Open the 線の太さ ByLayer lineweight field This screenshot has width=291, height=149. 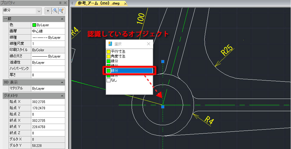(x=48, y=56)
